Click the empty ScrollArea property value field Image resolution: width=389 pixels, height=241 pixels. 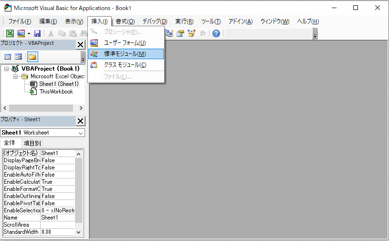(58, 225)
